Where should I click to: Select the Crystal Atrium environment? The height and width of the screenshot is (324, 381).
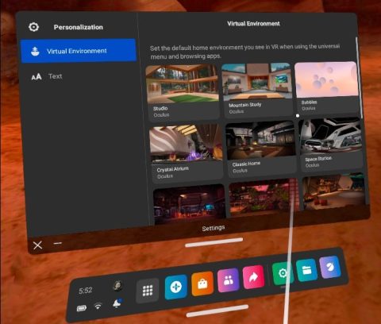click(186, 153)
